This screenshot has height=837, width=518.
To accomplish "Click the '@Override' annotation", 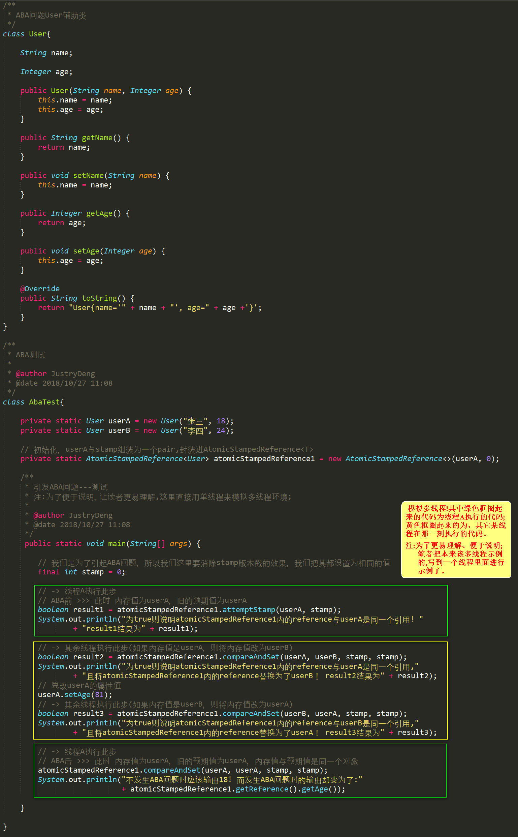I will 40,289.
